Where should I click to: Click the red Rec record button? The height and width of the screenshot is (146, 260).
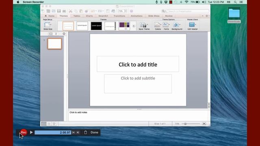[x=24, y=133]
